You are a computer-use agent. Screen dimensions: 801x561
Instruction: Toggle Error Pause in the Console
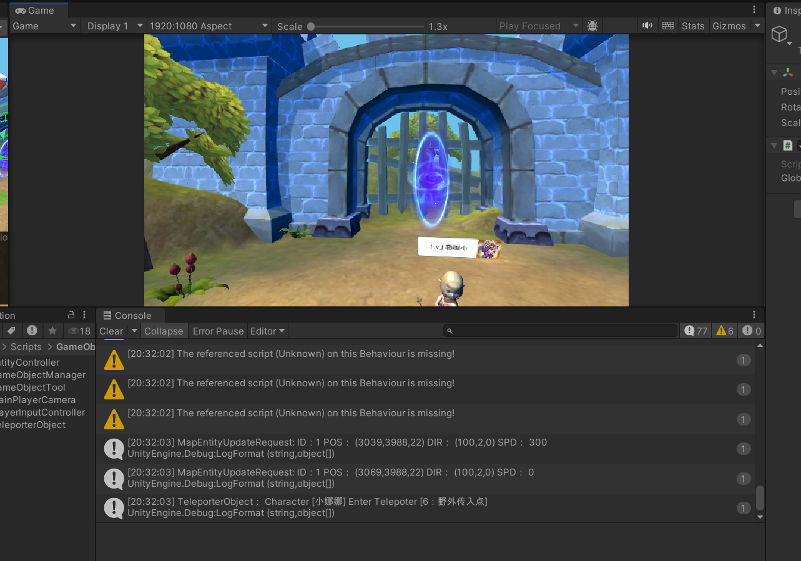[x=218, y=331]
